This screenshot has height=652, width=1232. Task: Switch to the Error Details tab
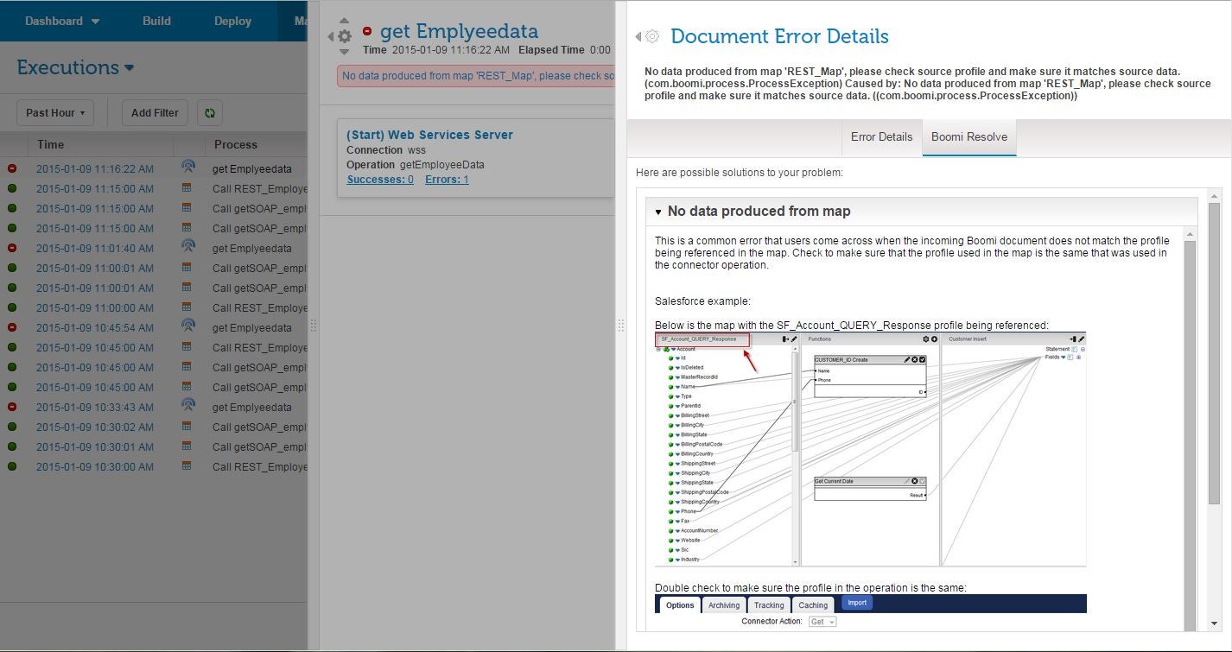(881, 136)
